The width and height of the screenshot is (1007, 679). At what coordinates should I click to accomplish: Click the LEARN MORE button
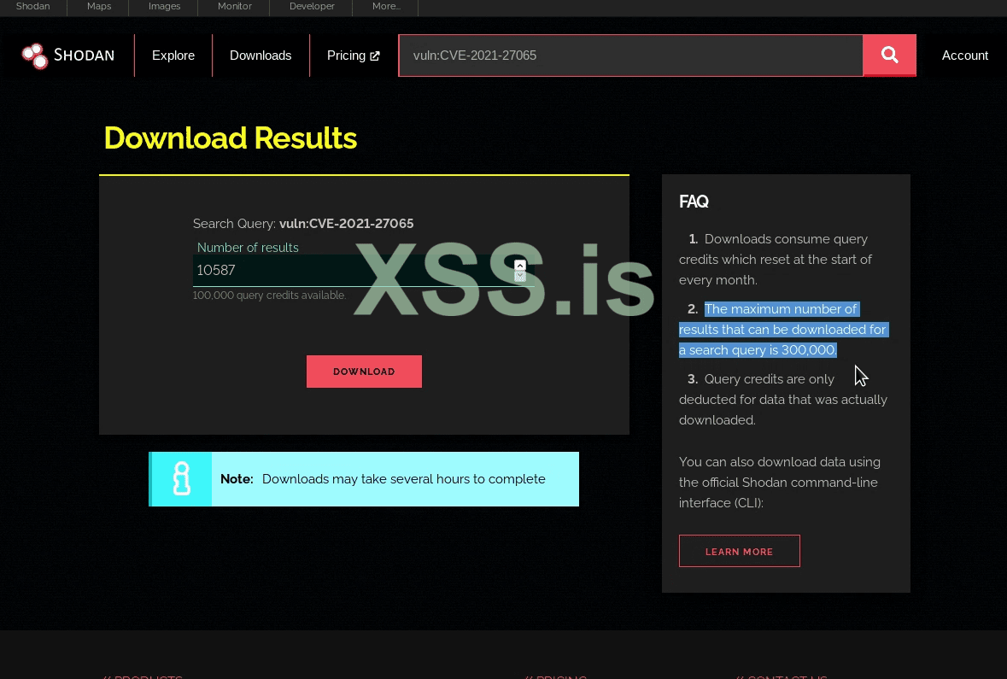[x=739, y=551]
